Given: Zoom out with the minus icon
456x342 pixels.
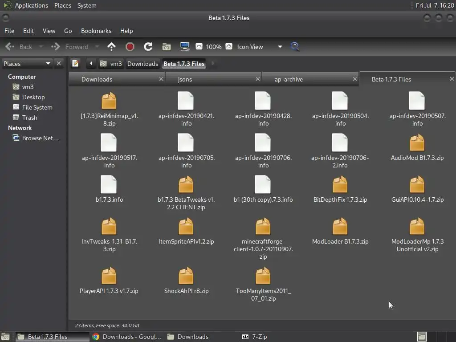Looking at the screenshot, I should coord(199,46).
